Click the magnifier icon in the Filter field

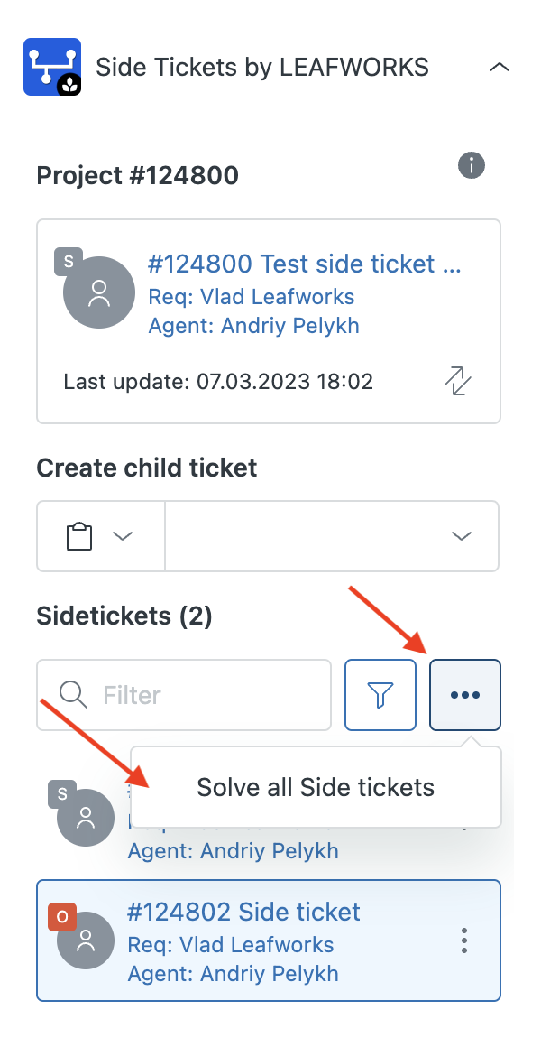(72, 695)
